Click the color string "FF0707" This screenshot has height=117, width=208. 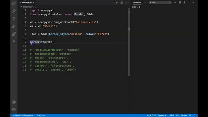(x=101, y=34)
